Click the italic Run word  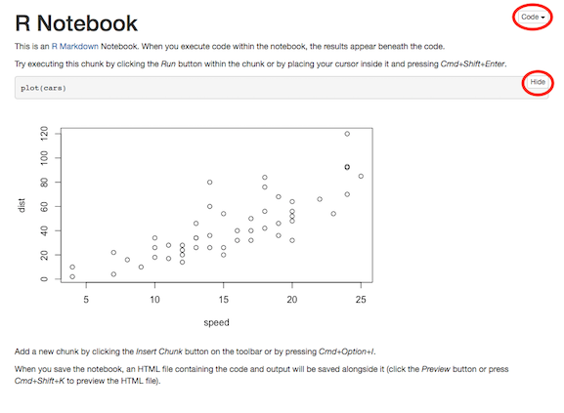(x=168, y=63)
